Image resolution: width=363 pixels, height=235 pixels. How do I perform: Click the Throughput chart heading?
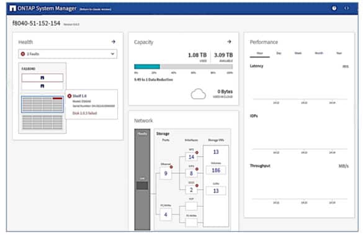[x=260, y=166]
